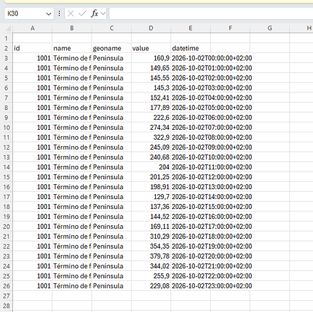The height and width of the screenshot is (312, 313).
Task: Select column G header
Action: click(x=270, y=28)
